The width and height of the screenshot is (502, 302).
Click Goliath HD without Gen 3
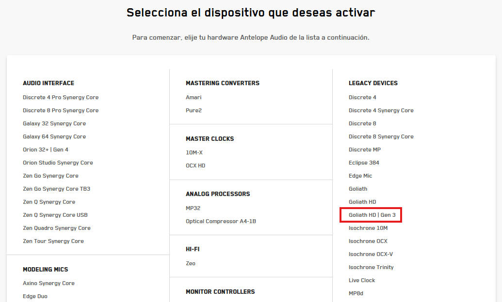click(x=362, y=202)
